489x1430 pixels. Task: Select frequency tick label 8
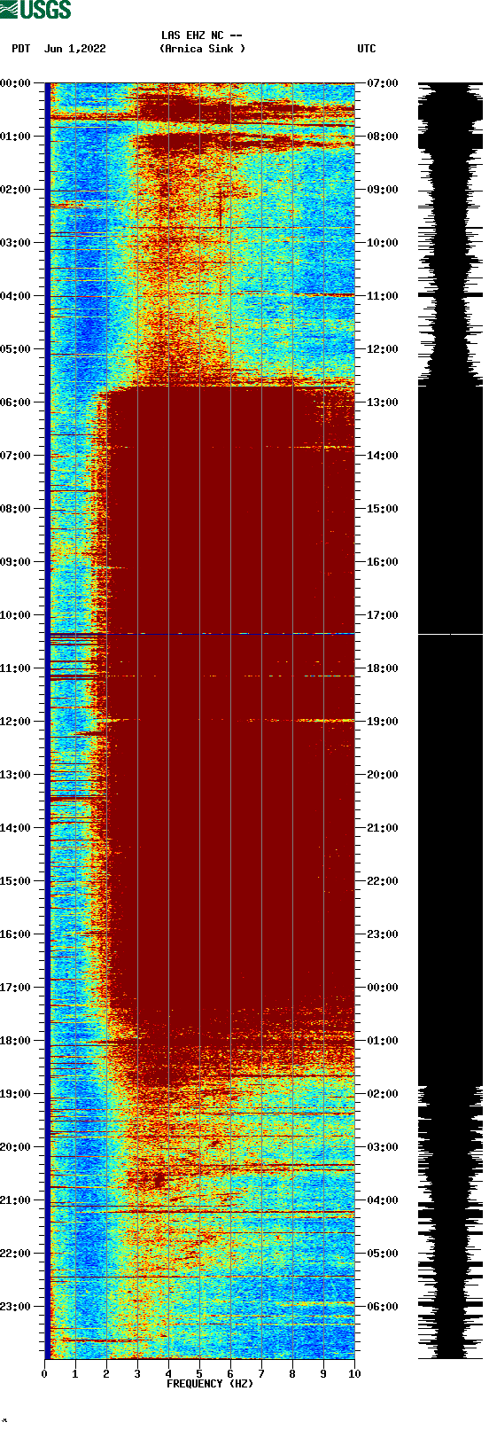tap(292, 1374)
